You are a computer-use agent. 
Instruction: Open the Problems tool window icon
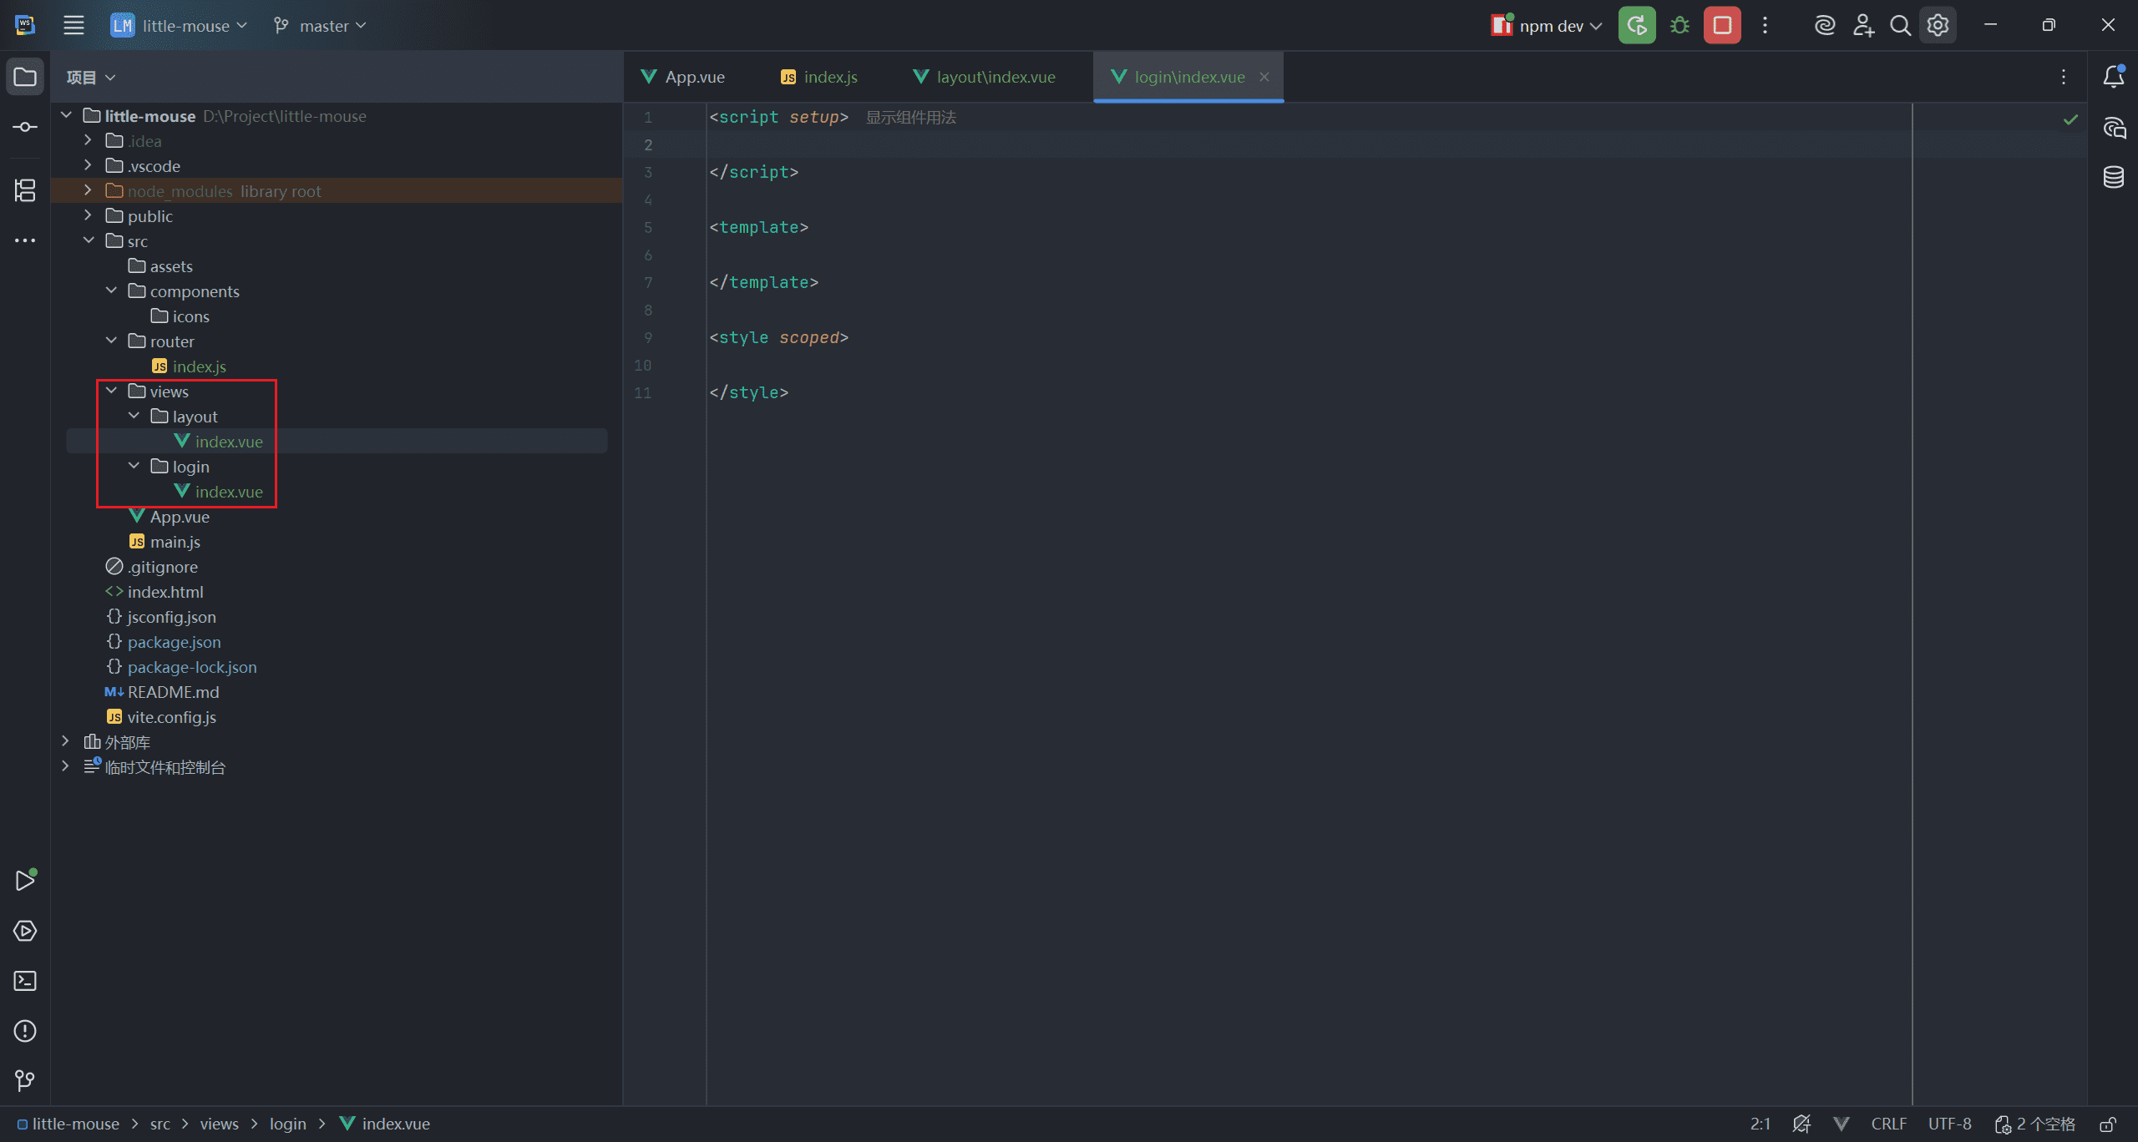[25, 1031]
